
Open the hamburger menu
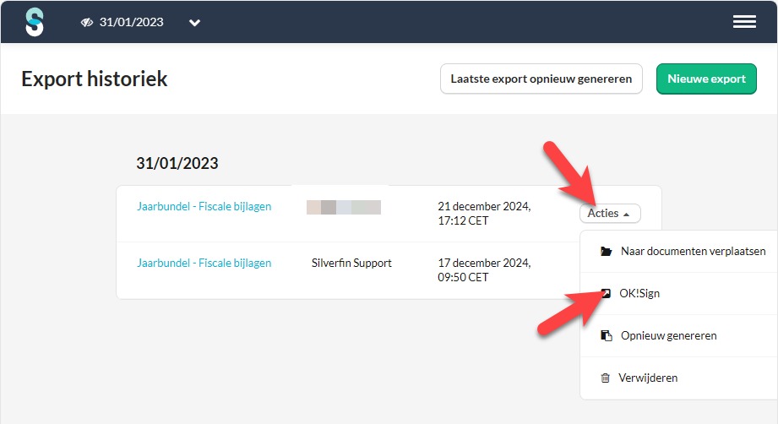pyautogui.click(x=744, y=22)
